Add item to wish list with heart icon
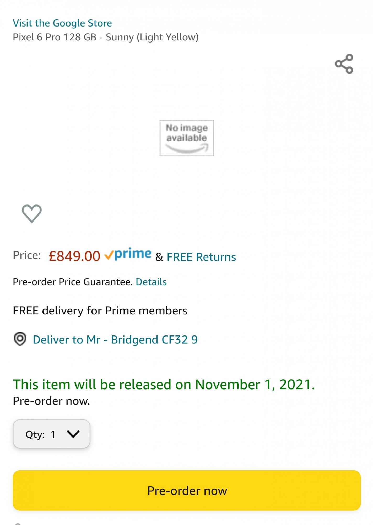Image resolution: width=373 pixels, height=525 pixels. pyautogui.click(x=31, y=213)
